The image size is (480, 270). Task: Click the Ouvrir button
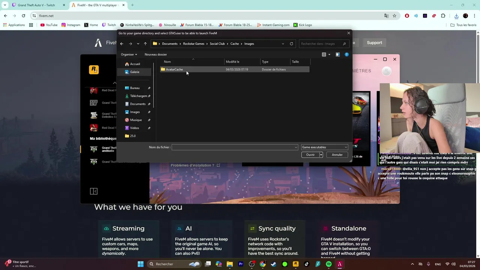(310, 155)
